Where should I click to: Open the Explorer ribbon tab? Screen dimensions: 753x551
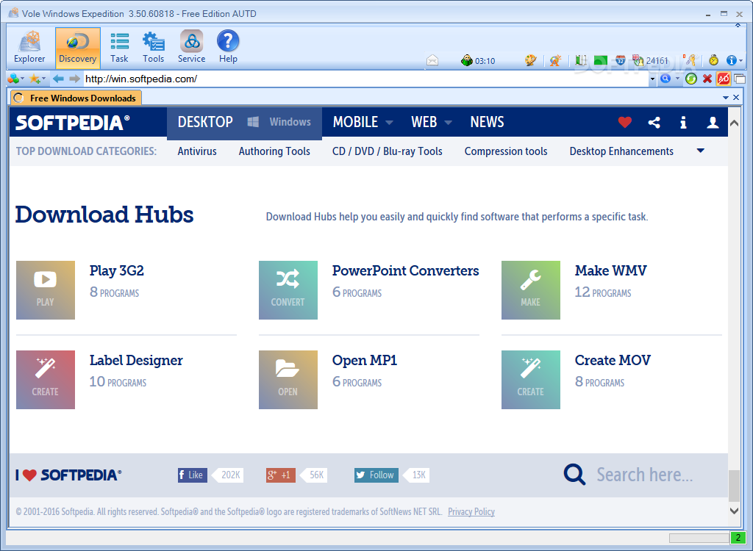(x=29, y=48)
